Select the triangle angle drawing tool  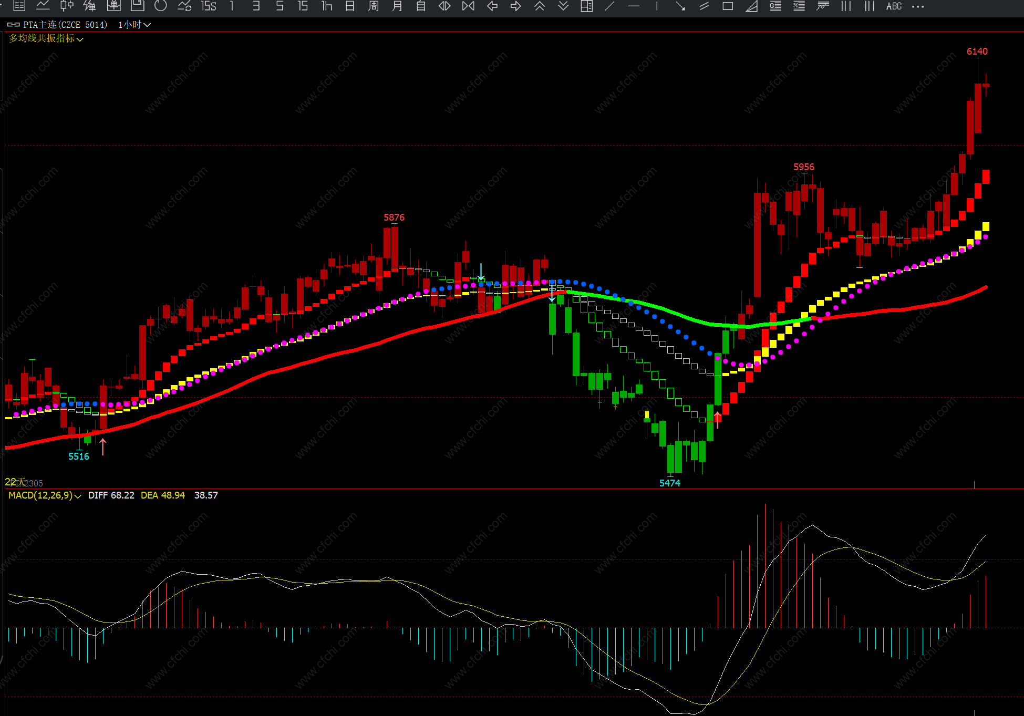[752, 6]
